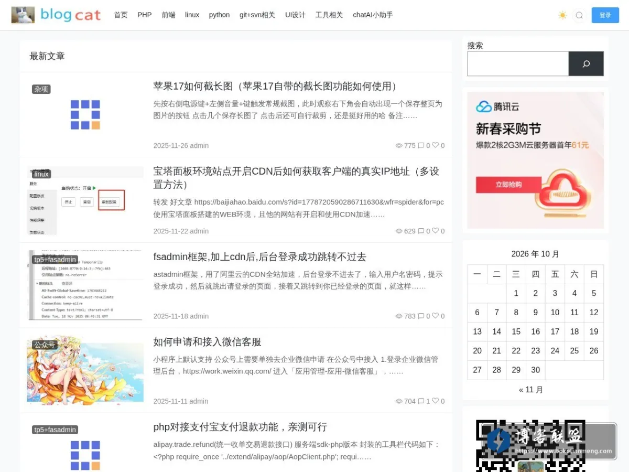Open the 前端 menu item
The height and width of the screenshot is (472, 629).
click(x=168, y=15)
